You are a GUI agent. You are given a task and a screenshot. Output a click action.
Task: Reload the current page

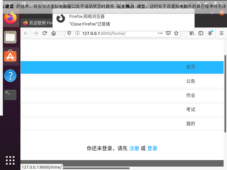45,33
